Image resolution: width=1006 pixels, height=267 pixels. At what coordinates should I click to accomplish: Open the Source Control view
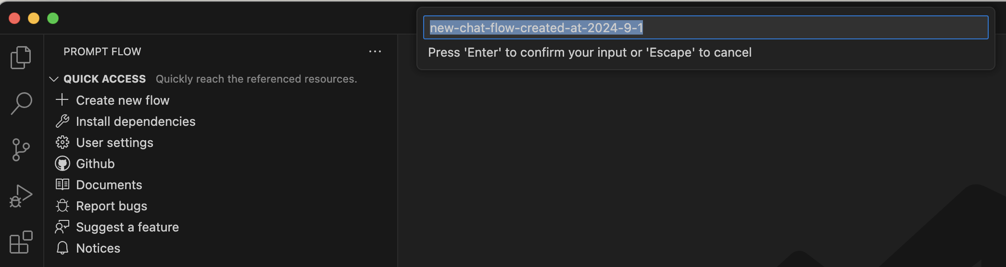click(x=21, y=150)
